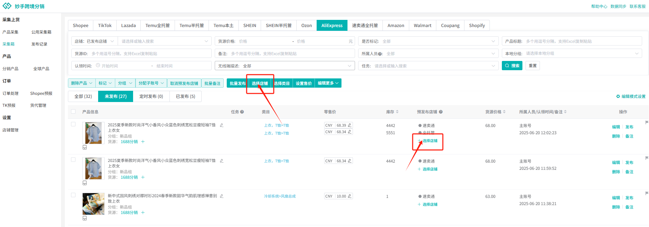Open the 是否标记 filter dropdown
Screen dimensions: 649x227
[x=428, y=41]
